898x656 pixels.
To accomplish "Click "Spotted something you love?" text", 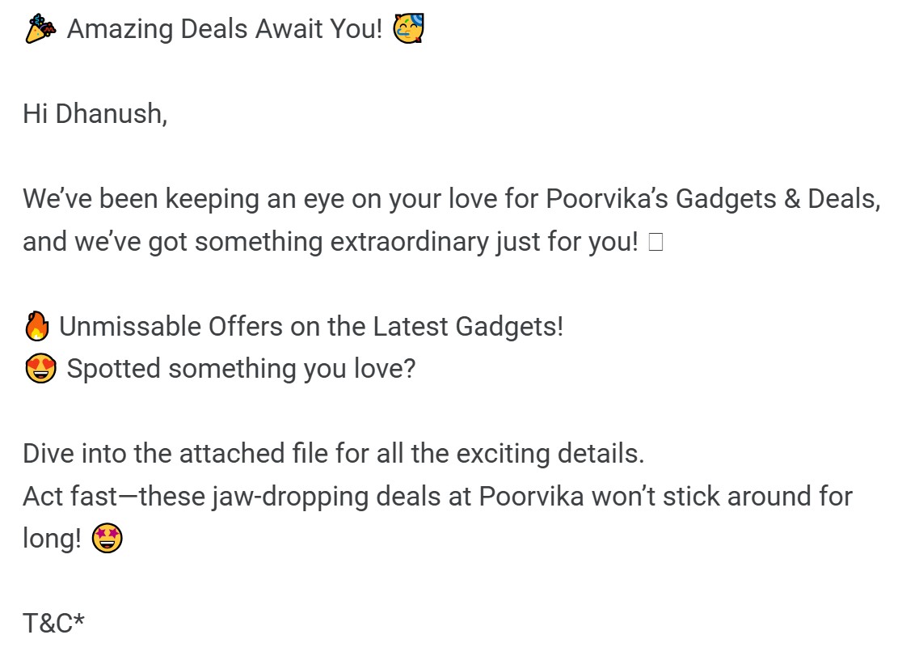I will tap(241, 369).
